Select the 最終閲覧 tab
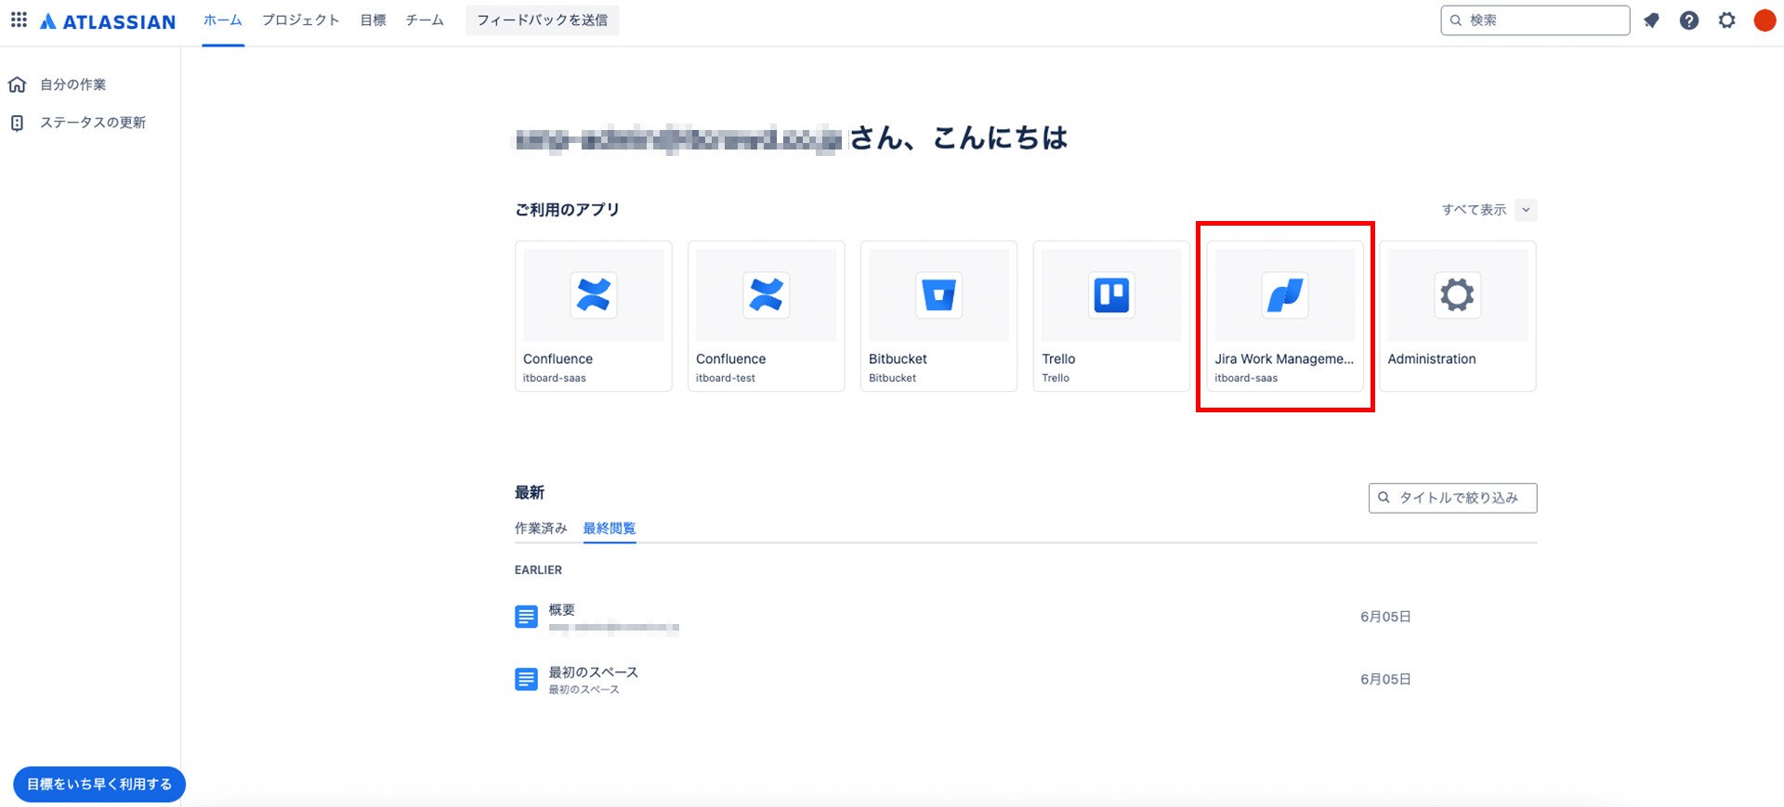 [609, 528]
